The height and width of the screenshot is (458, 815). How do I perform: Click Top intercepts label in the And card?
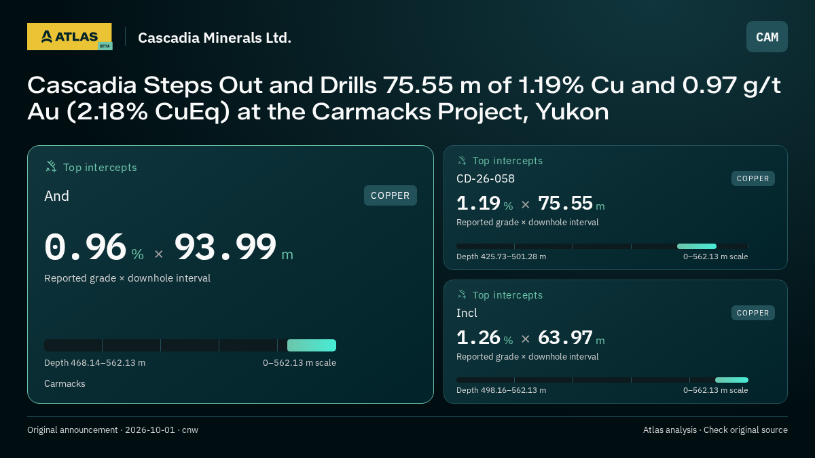100,167
